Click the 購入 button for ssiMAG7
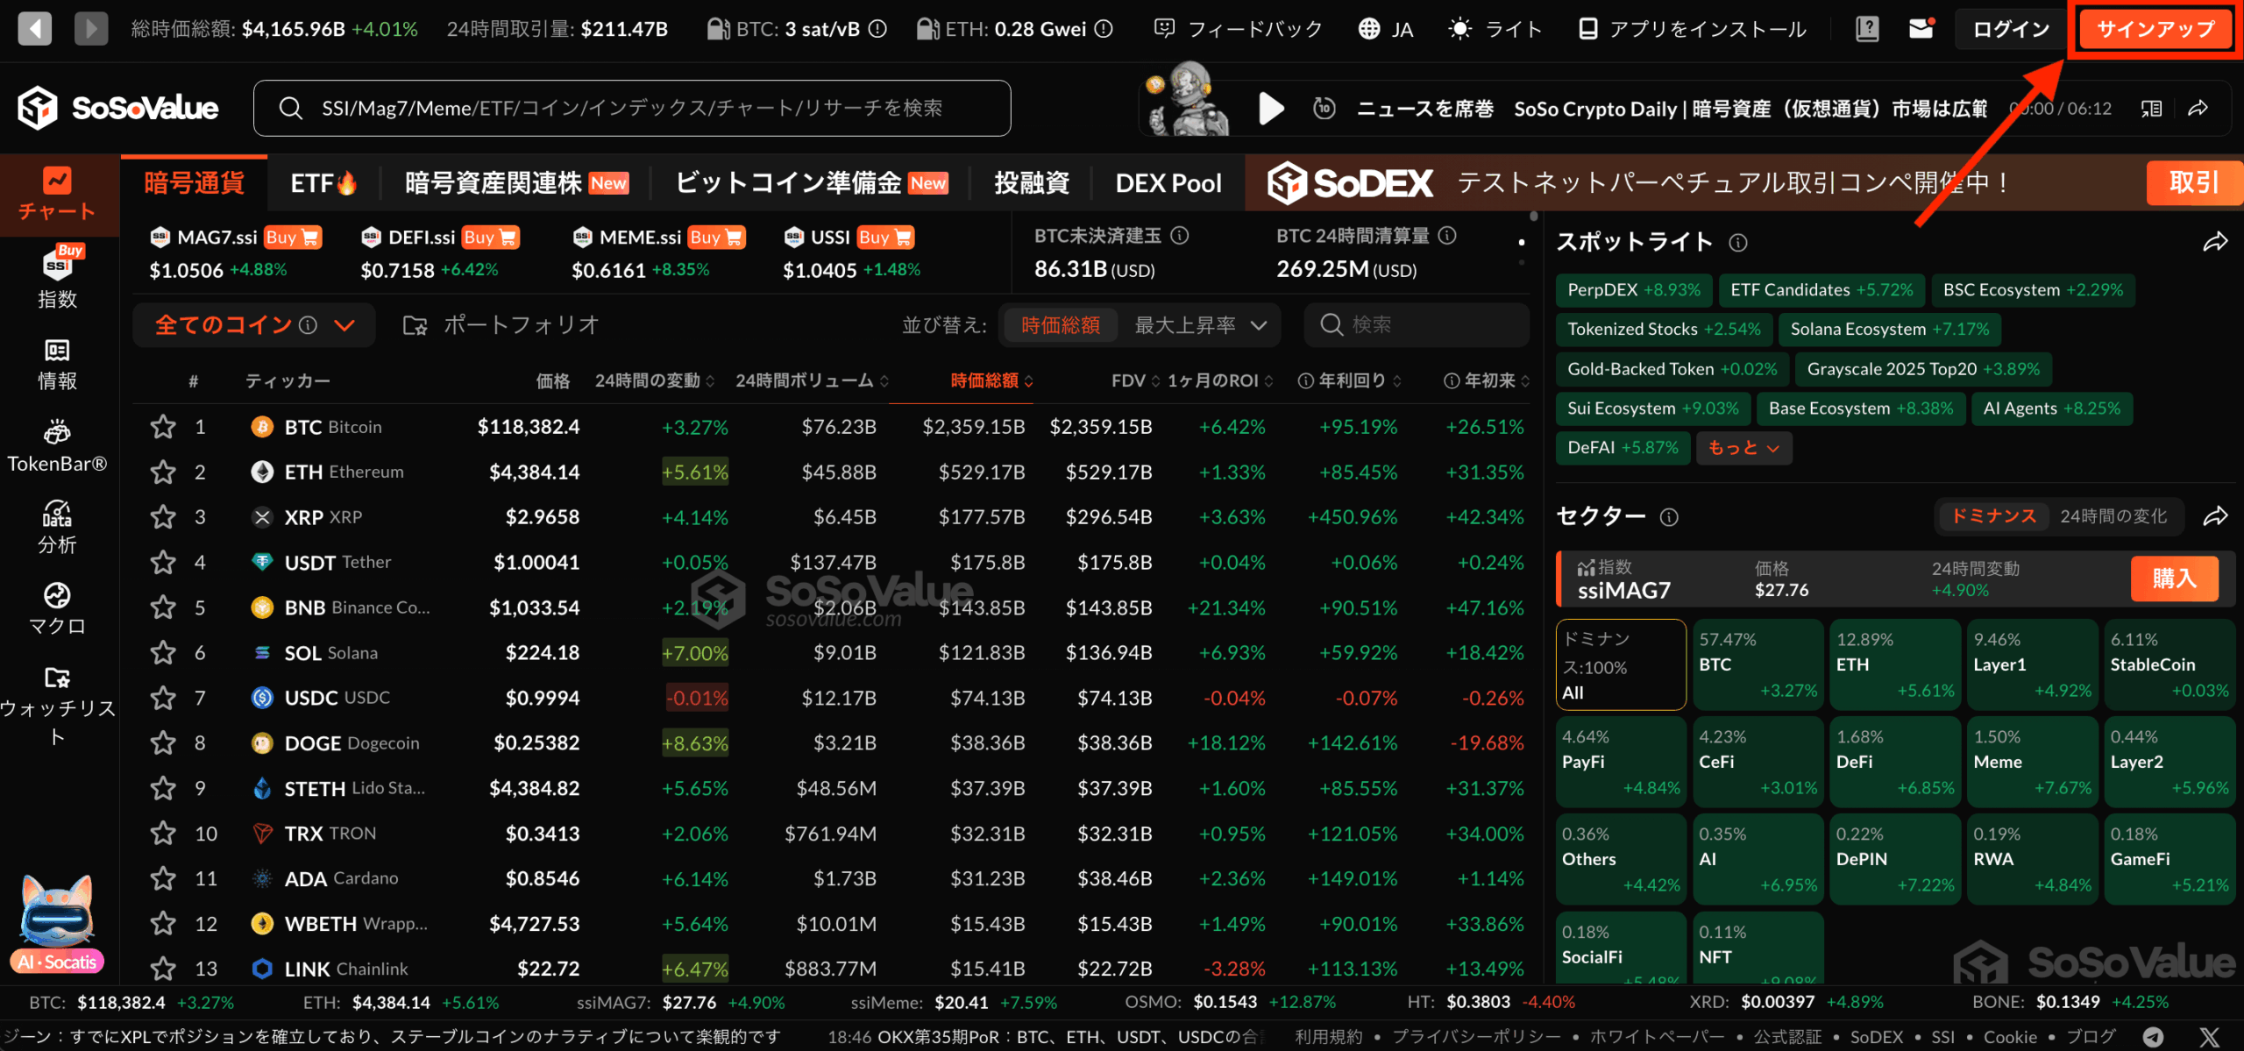Image resolution: width=2244 pixels, height=1051 pixels. tap(2174, 579)
